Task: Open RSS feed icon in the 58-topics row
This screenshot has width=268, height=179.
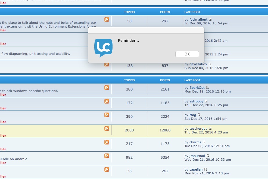Action: click(107, 19)
